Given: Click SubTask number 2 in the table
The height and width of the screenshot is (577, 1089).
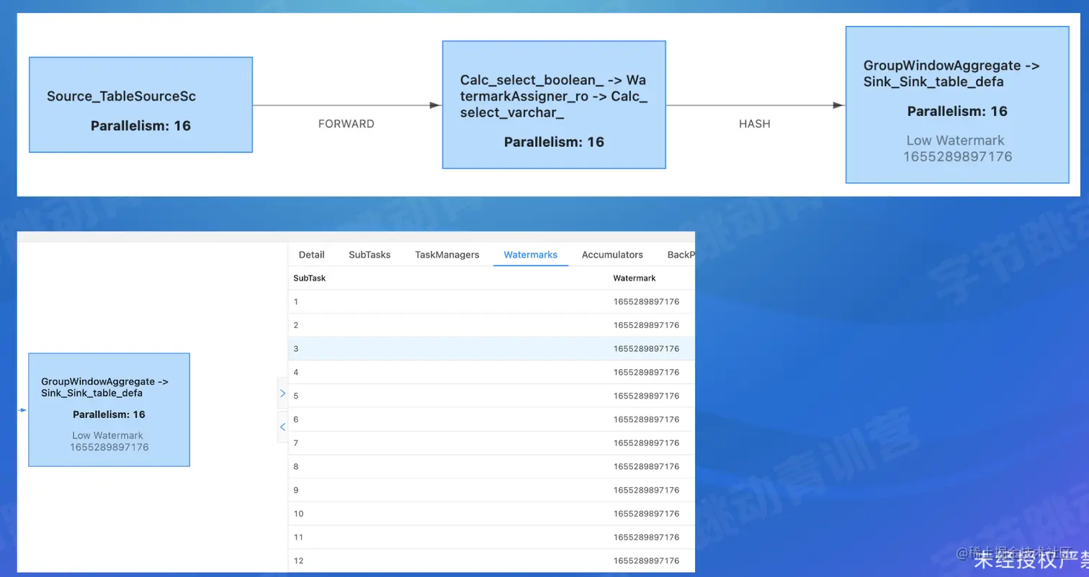Looking at the screenshot, I should pyautogui.click(x=296, y=325).
